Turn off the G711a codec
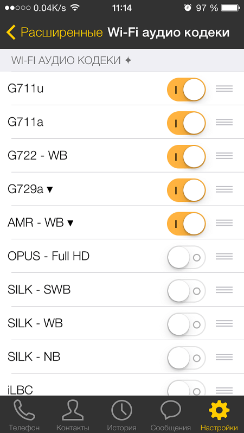This screenshot has height=433, width=244. click(187, 123)
